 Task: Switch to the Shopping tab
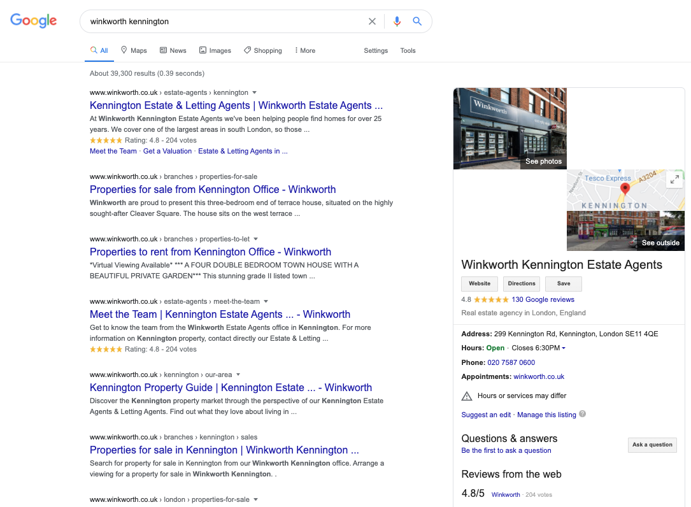coord(262,51)
